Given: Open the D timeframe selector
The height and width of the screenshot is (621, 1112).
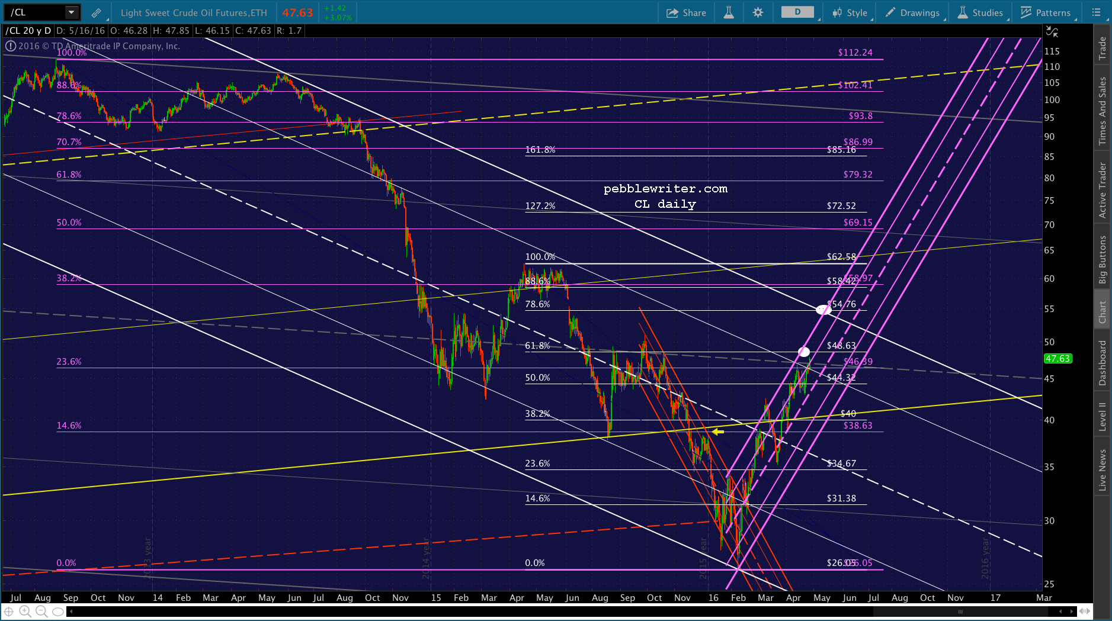Looking at the screenshot, I should coord(797,12).
